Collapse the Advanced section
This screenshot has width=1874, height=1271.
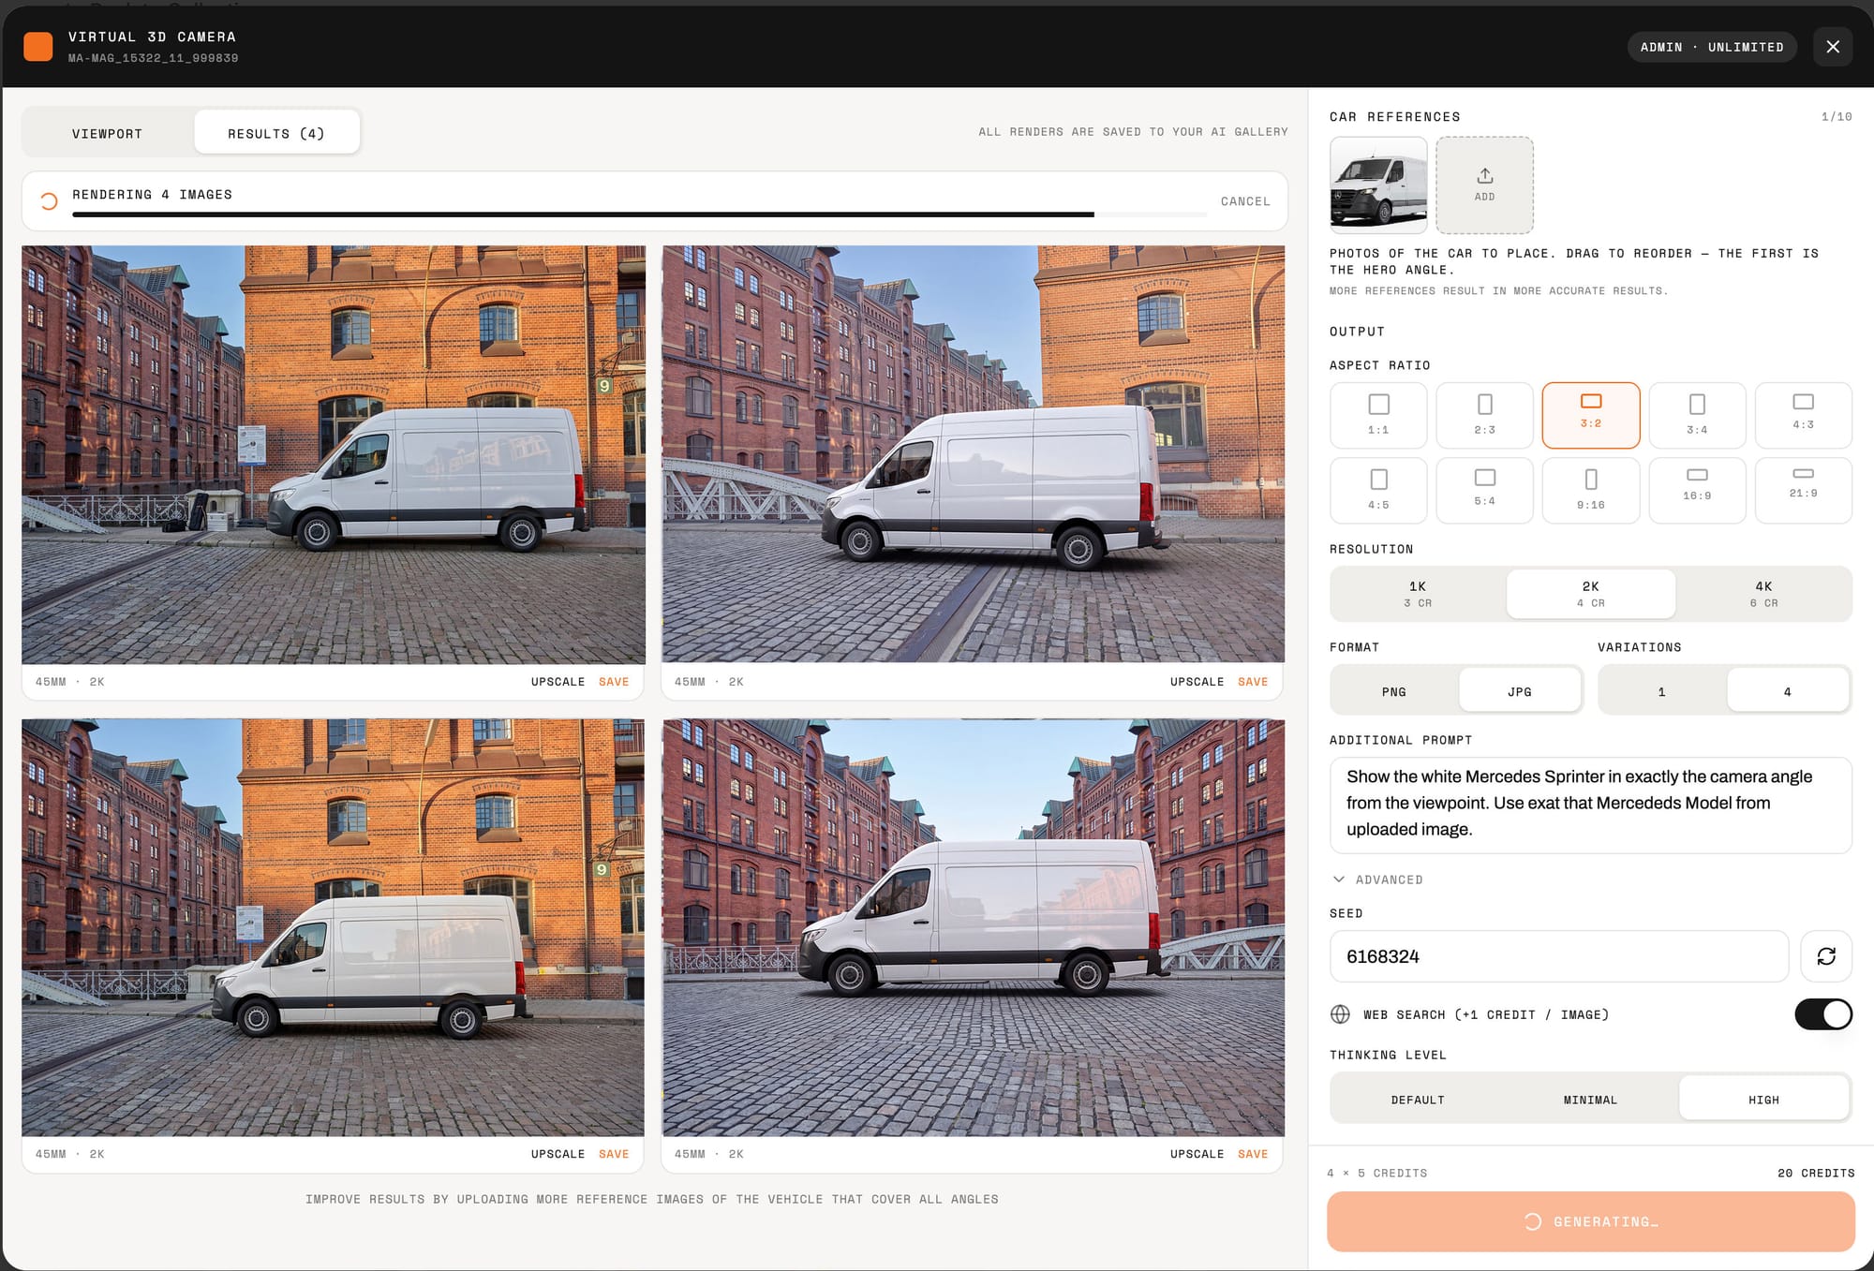click(1378, 879)
